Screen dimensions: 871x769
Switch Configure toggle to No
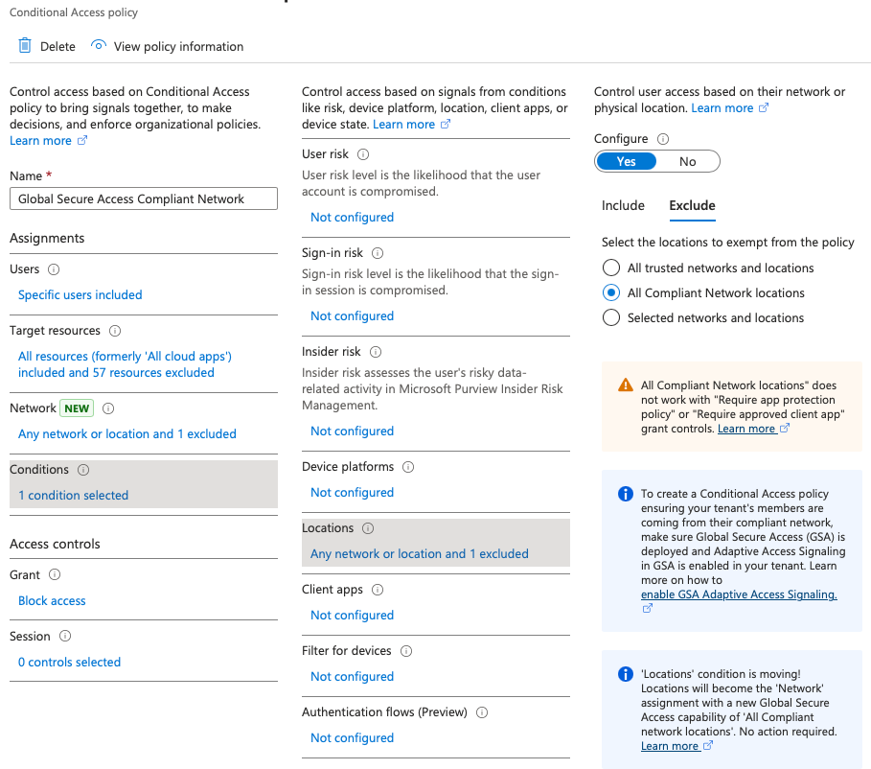pos(687,162)
